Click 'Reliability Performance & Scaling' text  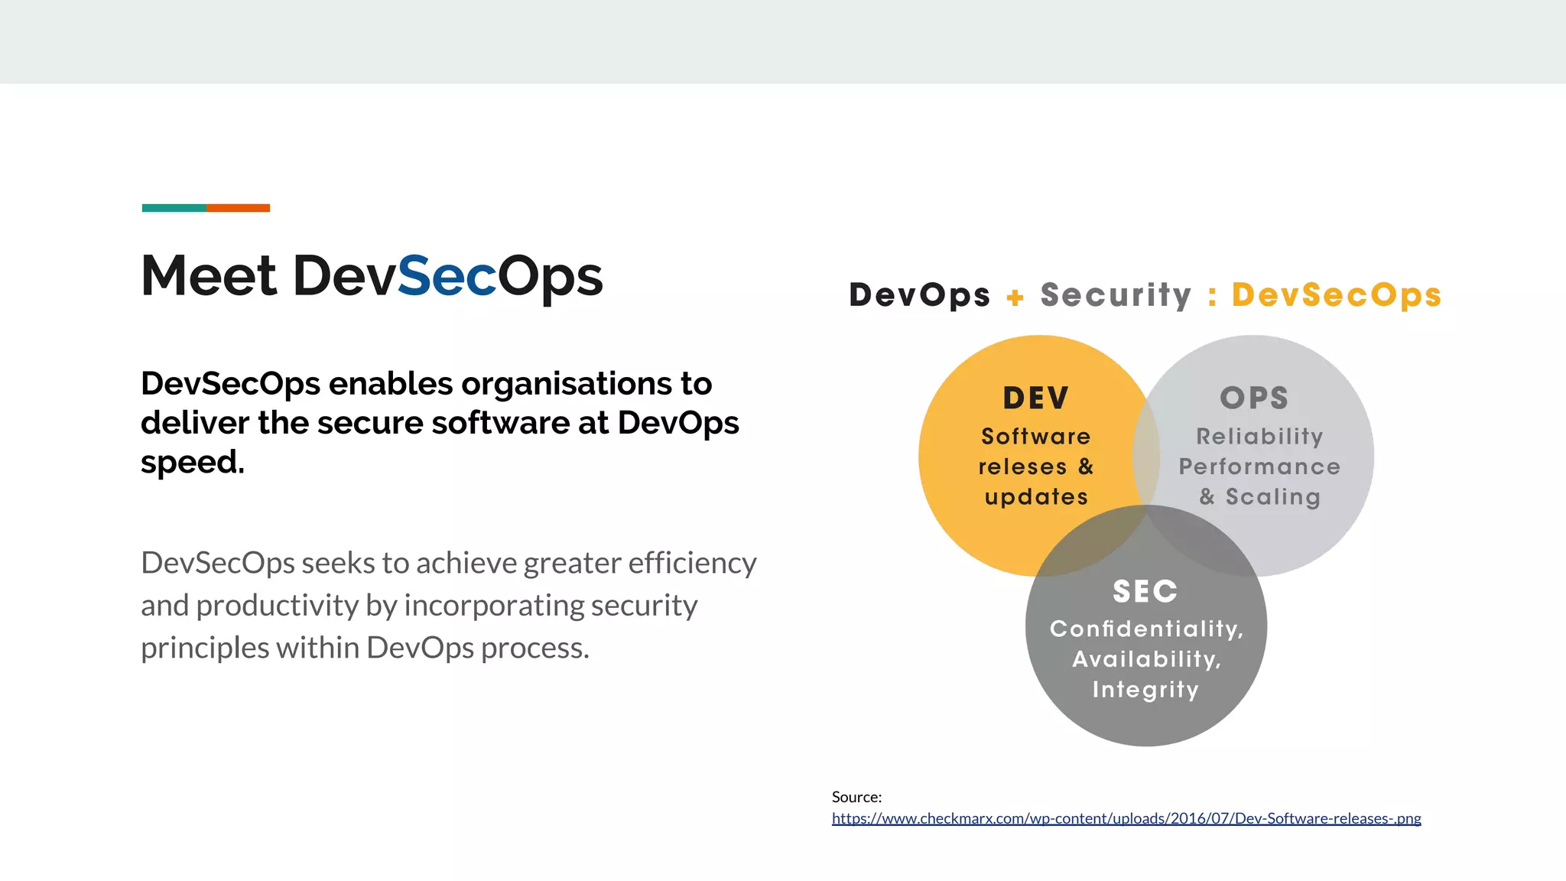point(1259,467)
